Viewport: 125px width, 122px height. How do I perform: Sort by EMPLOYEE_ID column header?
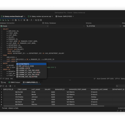click(x=8, y=89)
